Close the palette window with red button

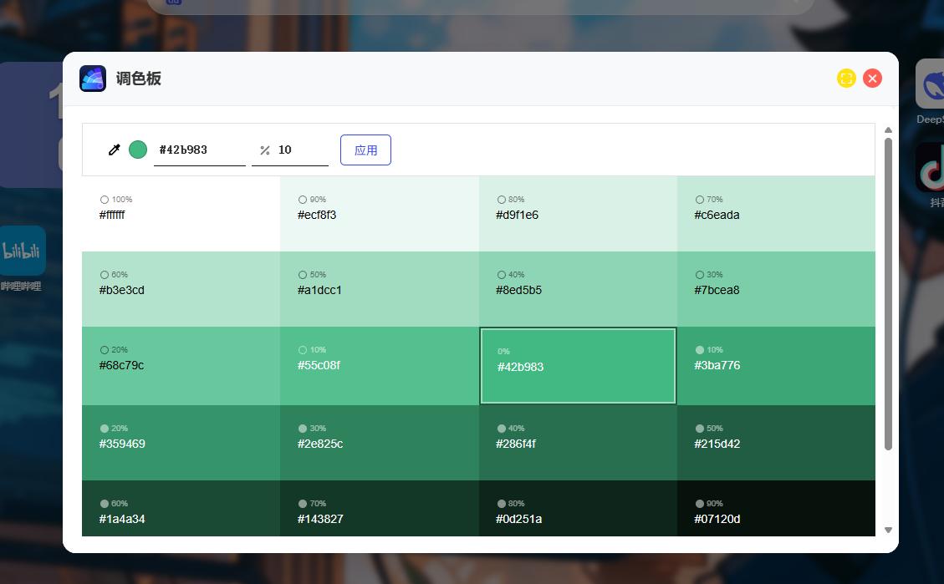872,79
